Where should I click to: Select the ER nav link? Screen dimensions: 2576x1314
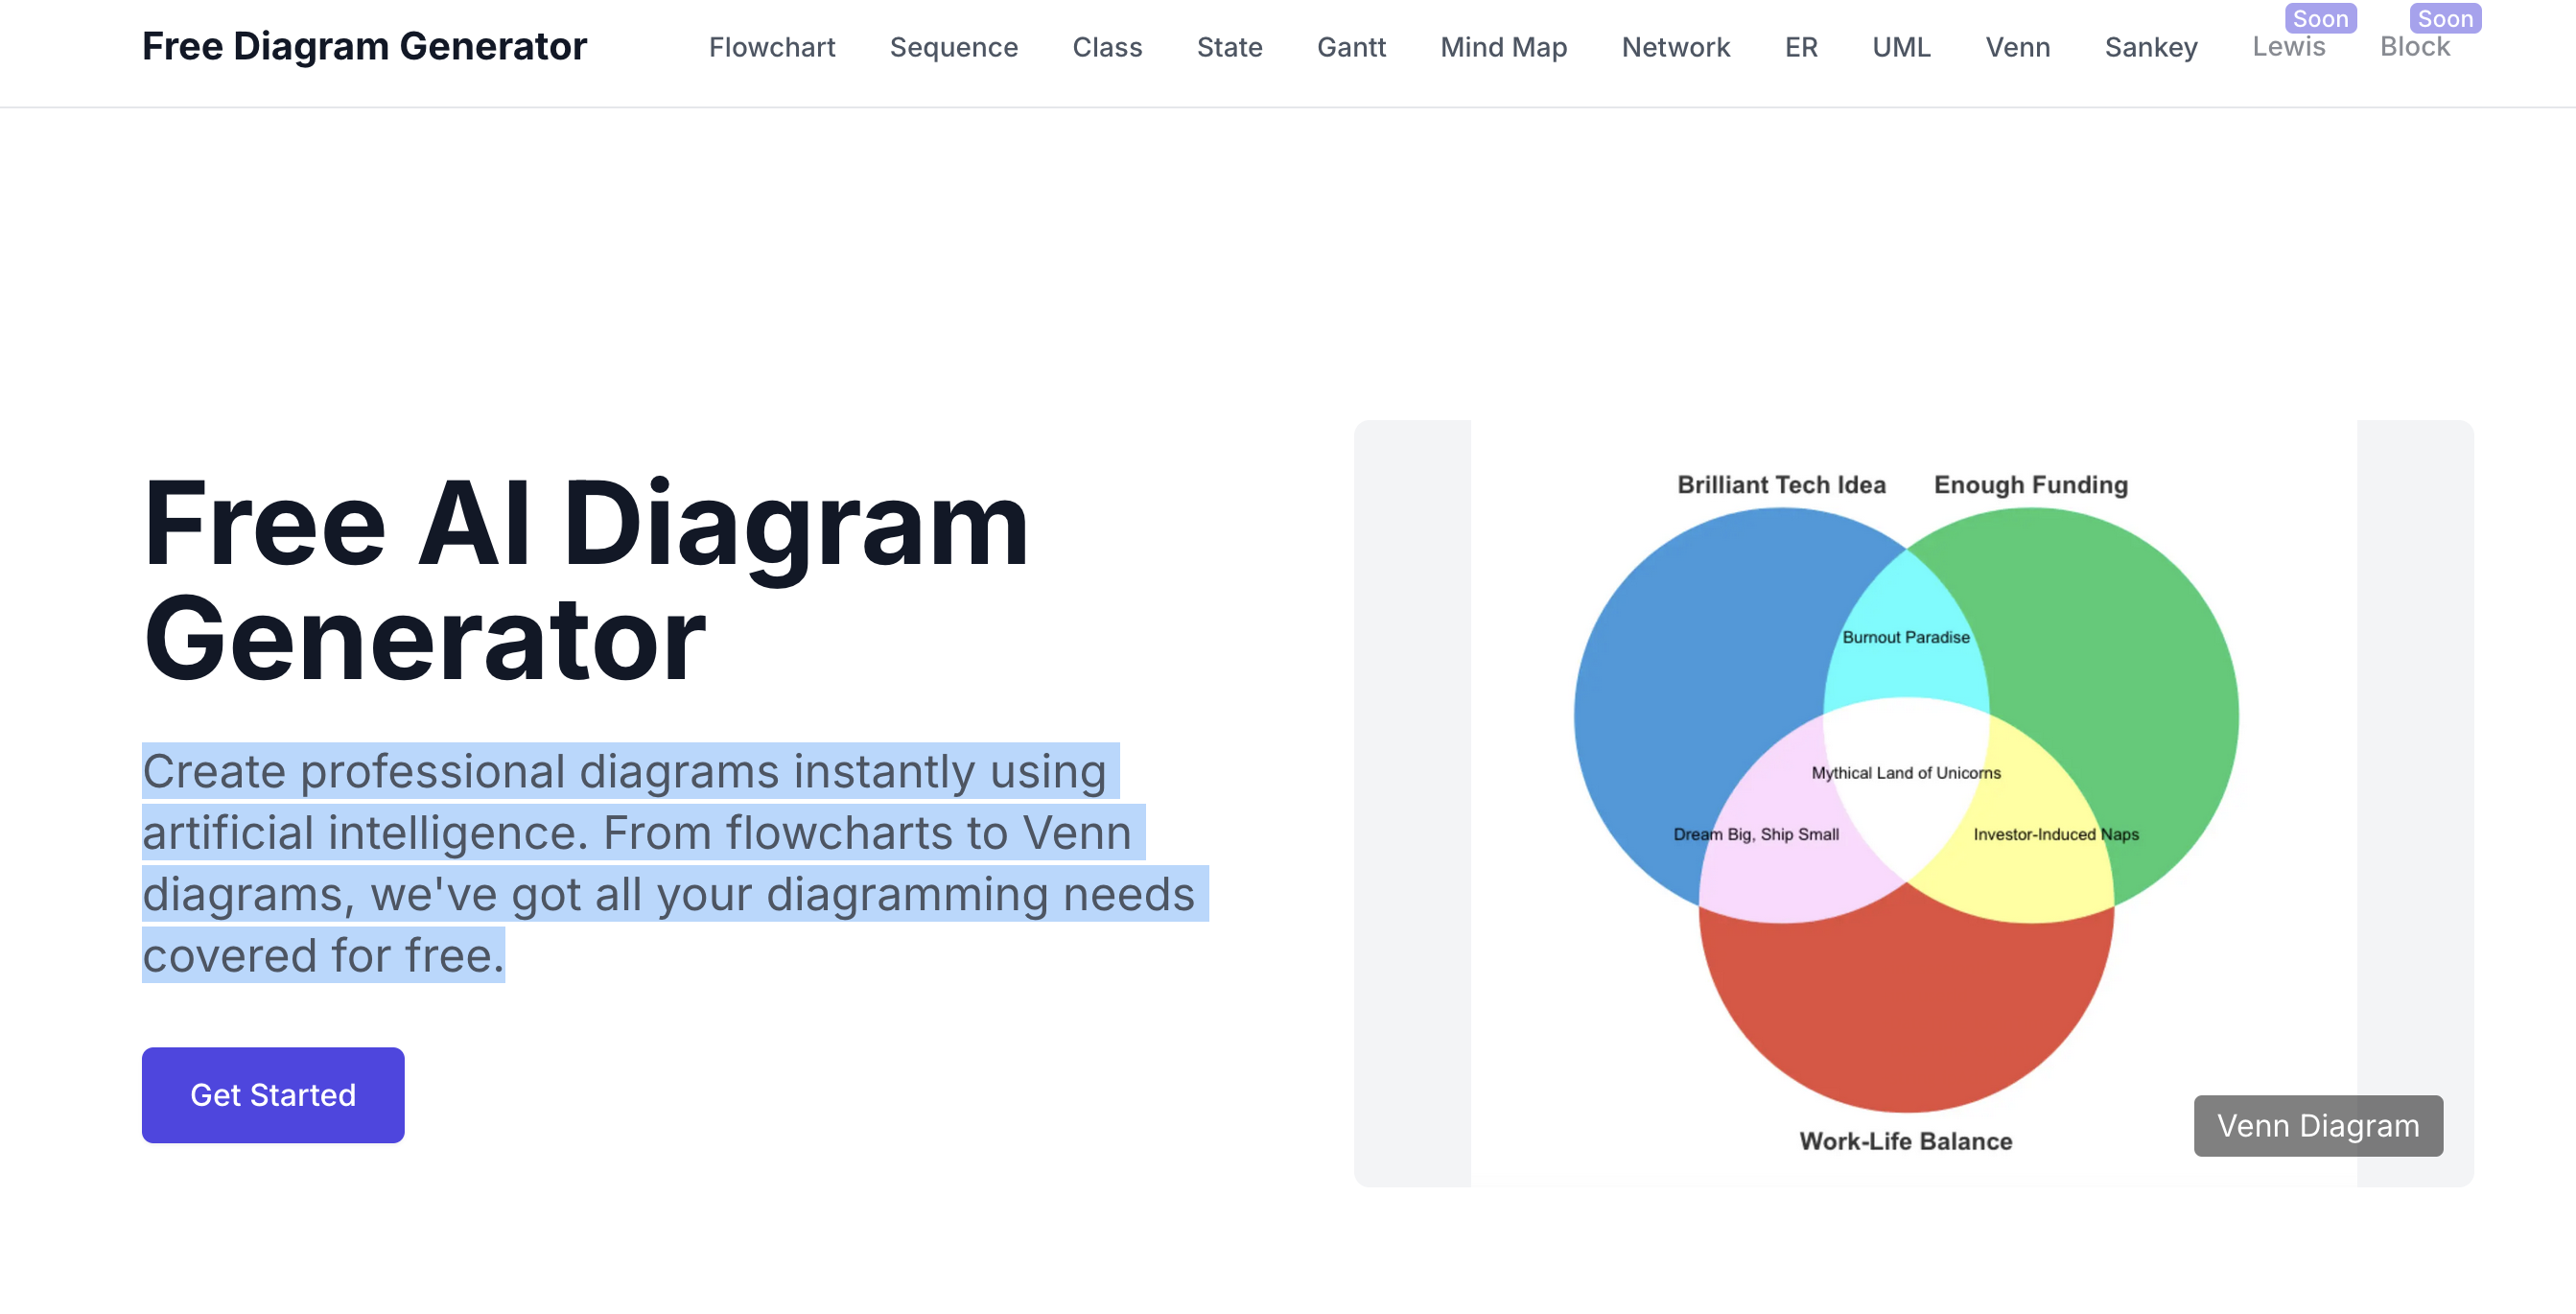[1801, 47]
